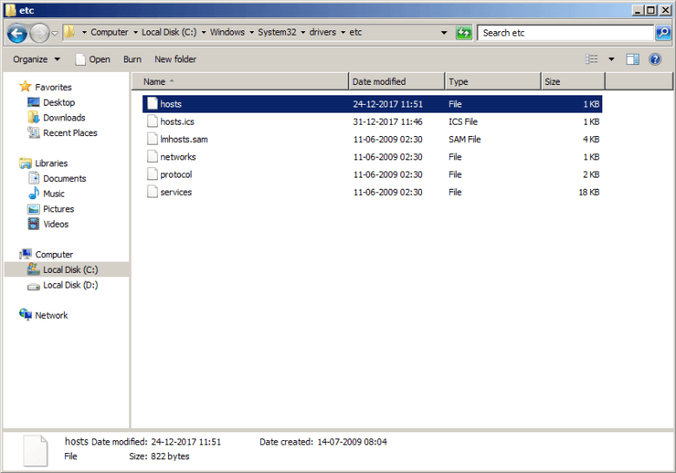The width and height of the screenshot is (676, 473).
Task: Click Burn in the toolbar
Action: 132,59
